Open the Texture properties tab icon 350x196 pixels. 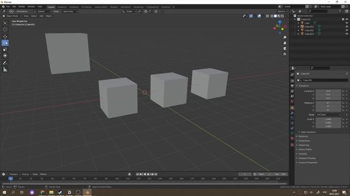click(292, 145)
